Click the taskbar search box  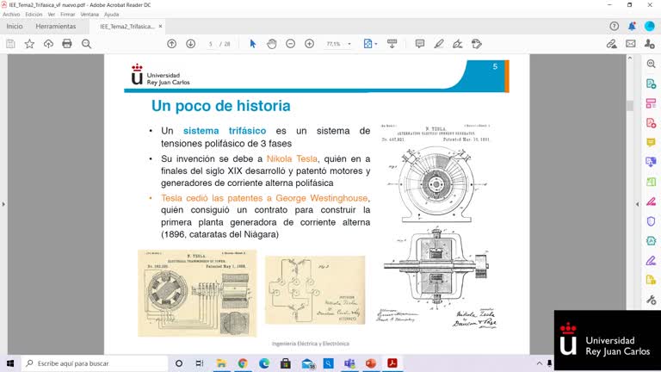tap(95, 363)
